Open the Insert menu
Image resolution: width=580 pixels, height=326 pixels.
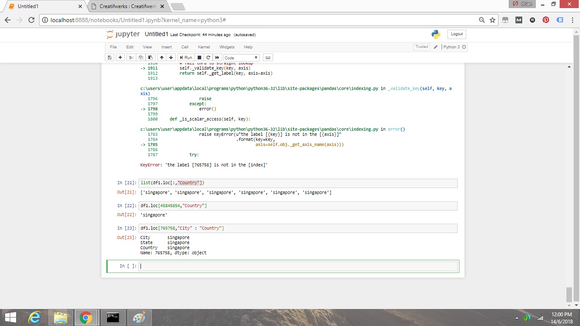click(x=166, y=47)
